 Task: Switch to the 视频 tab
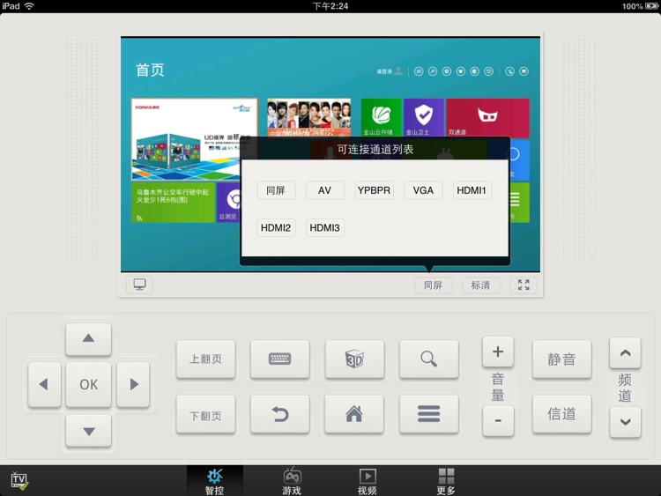(368, 481)
